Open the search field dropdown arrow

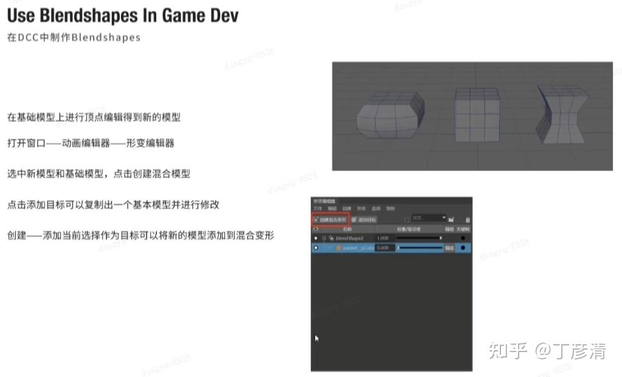click(x=444, y=217)
